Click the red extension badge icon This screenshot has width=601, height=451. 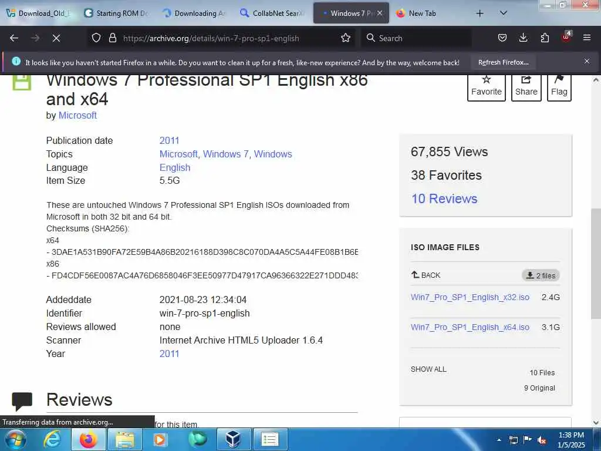(566, 37)
